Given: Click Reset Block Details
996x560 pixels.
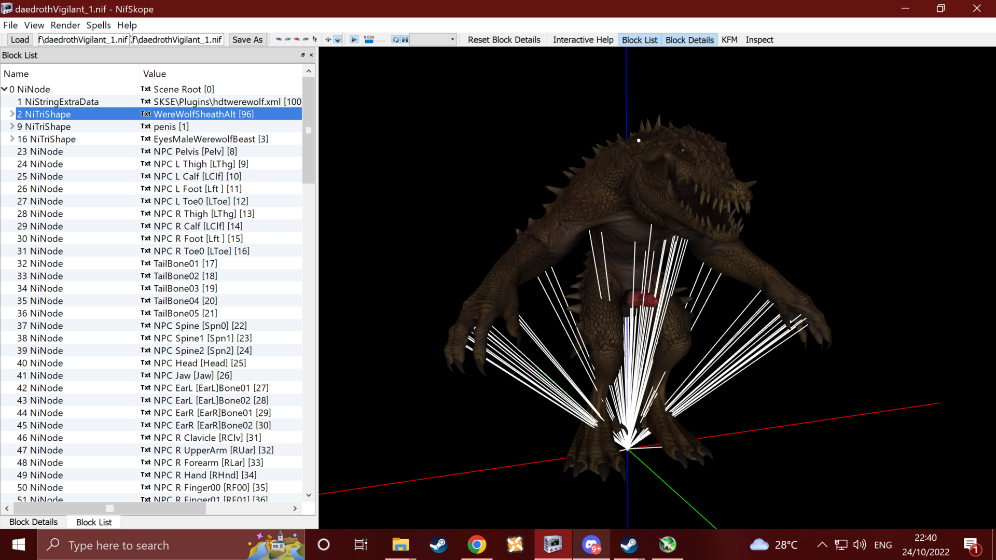Looking at the screenshot, I should (504, 39).
